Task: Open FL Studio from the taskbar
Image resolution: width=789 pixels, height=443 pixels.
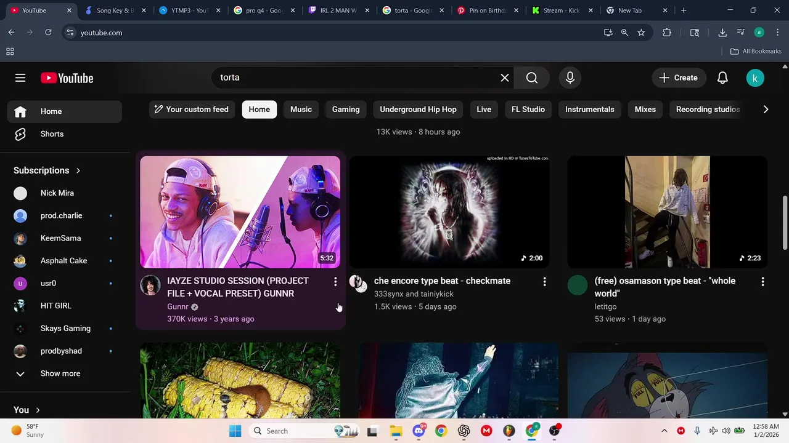Action: (509, 431)
